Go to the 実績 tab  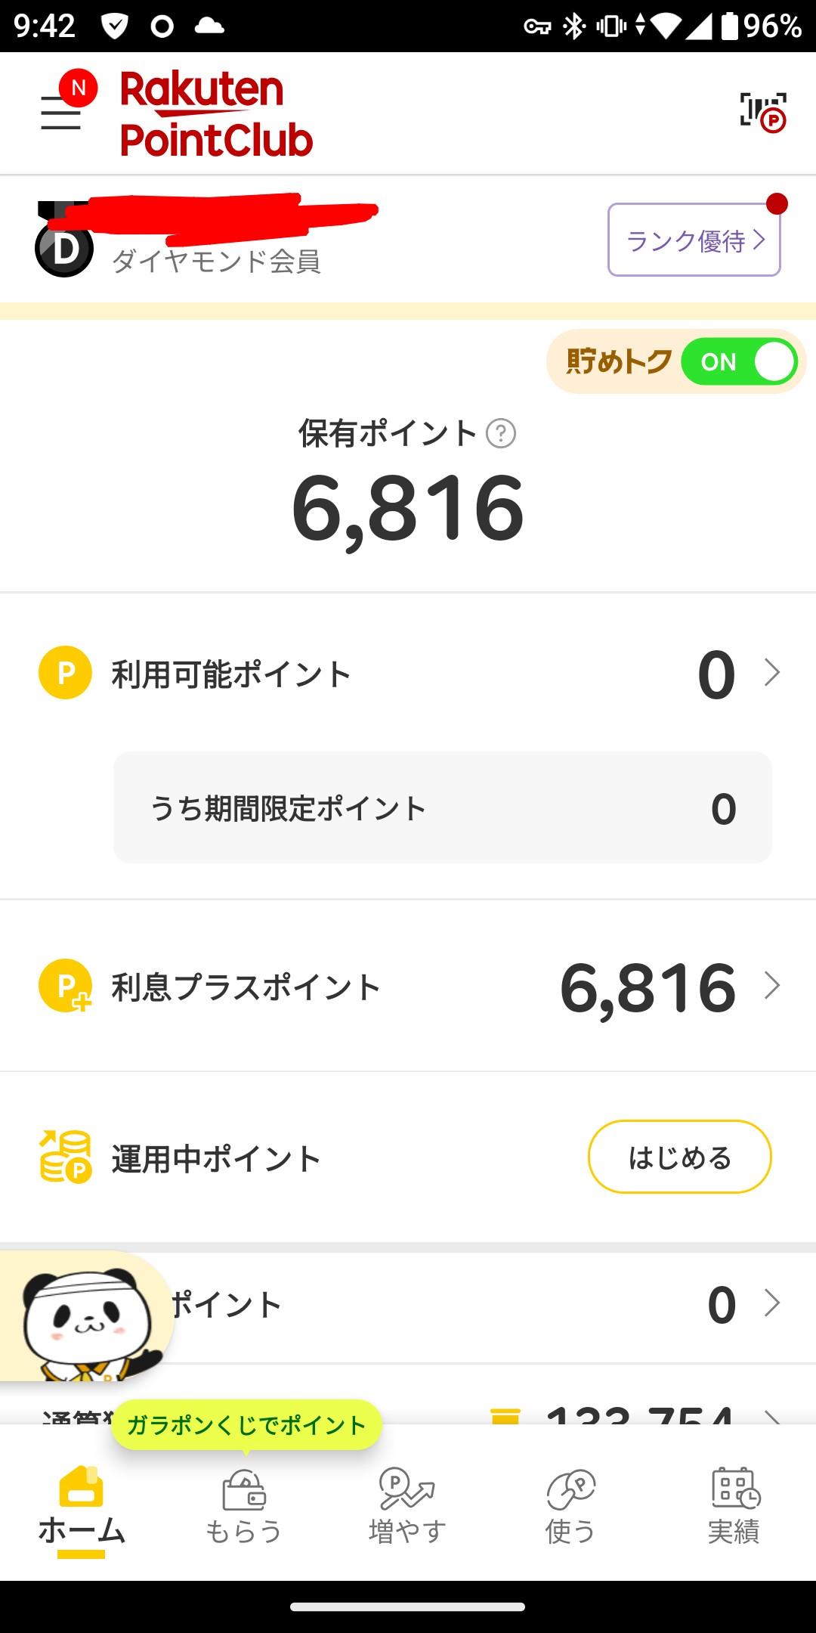point(734,1507)
